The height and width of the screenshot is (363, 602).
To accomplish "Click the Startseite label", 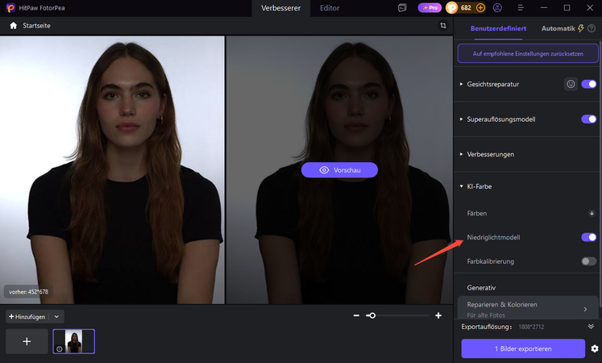I will (36, 26).
